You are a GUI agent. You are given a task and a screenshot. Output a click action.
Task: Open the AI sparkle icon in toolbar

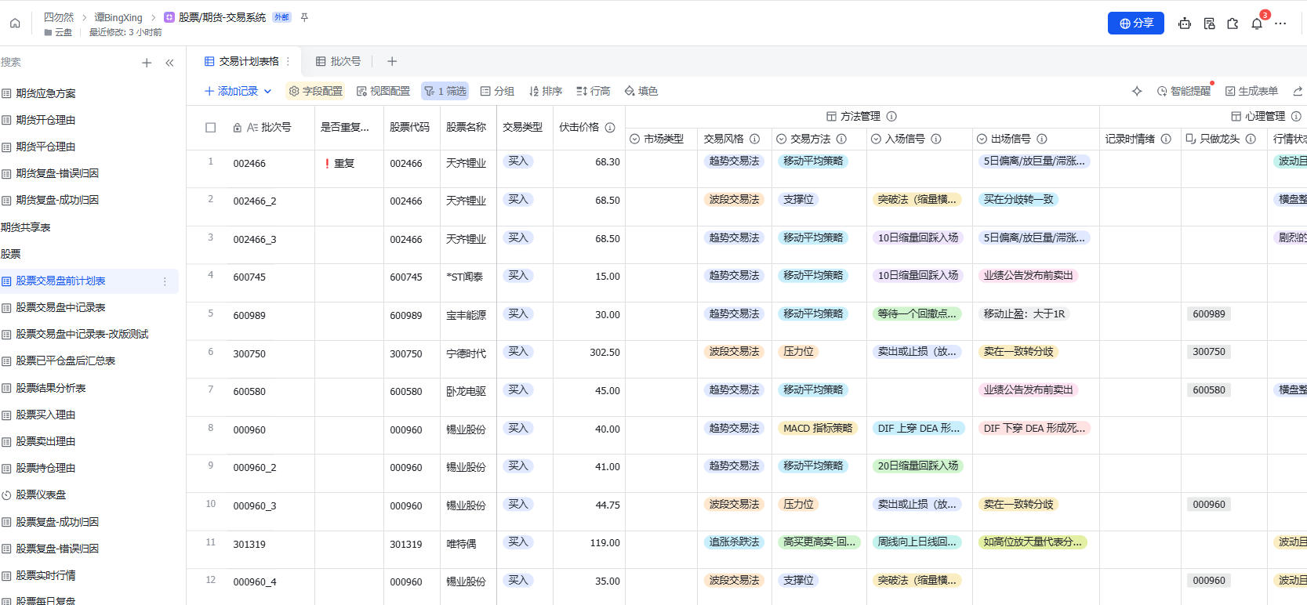click(1137, 91)
